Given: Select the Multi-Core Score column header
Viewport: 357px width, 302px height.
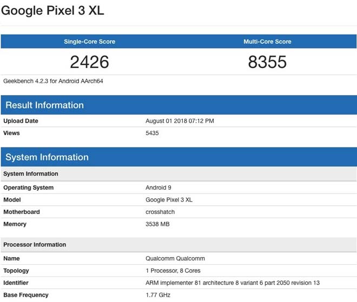Looking at the screenshot, I should 267,42.
